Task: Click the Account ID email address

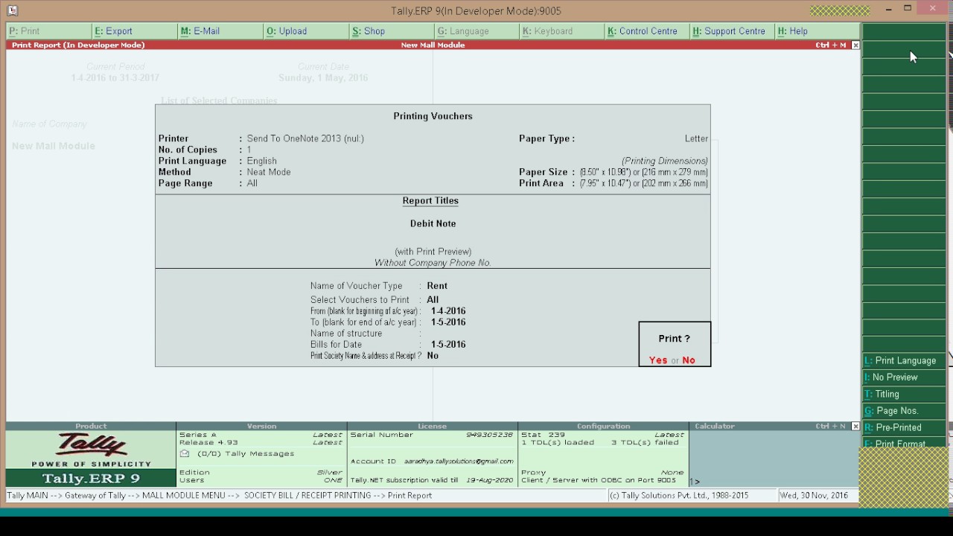Action: click(459, 462)
